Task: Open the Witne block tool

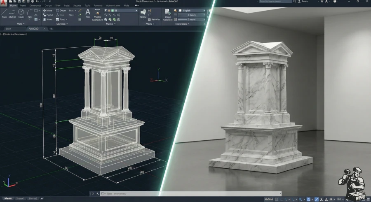Action: pos(143,14)
